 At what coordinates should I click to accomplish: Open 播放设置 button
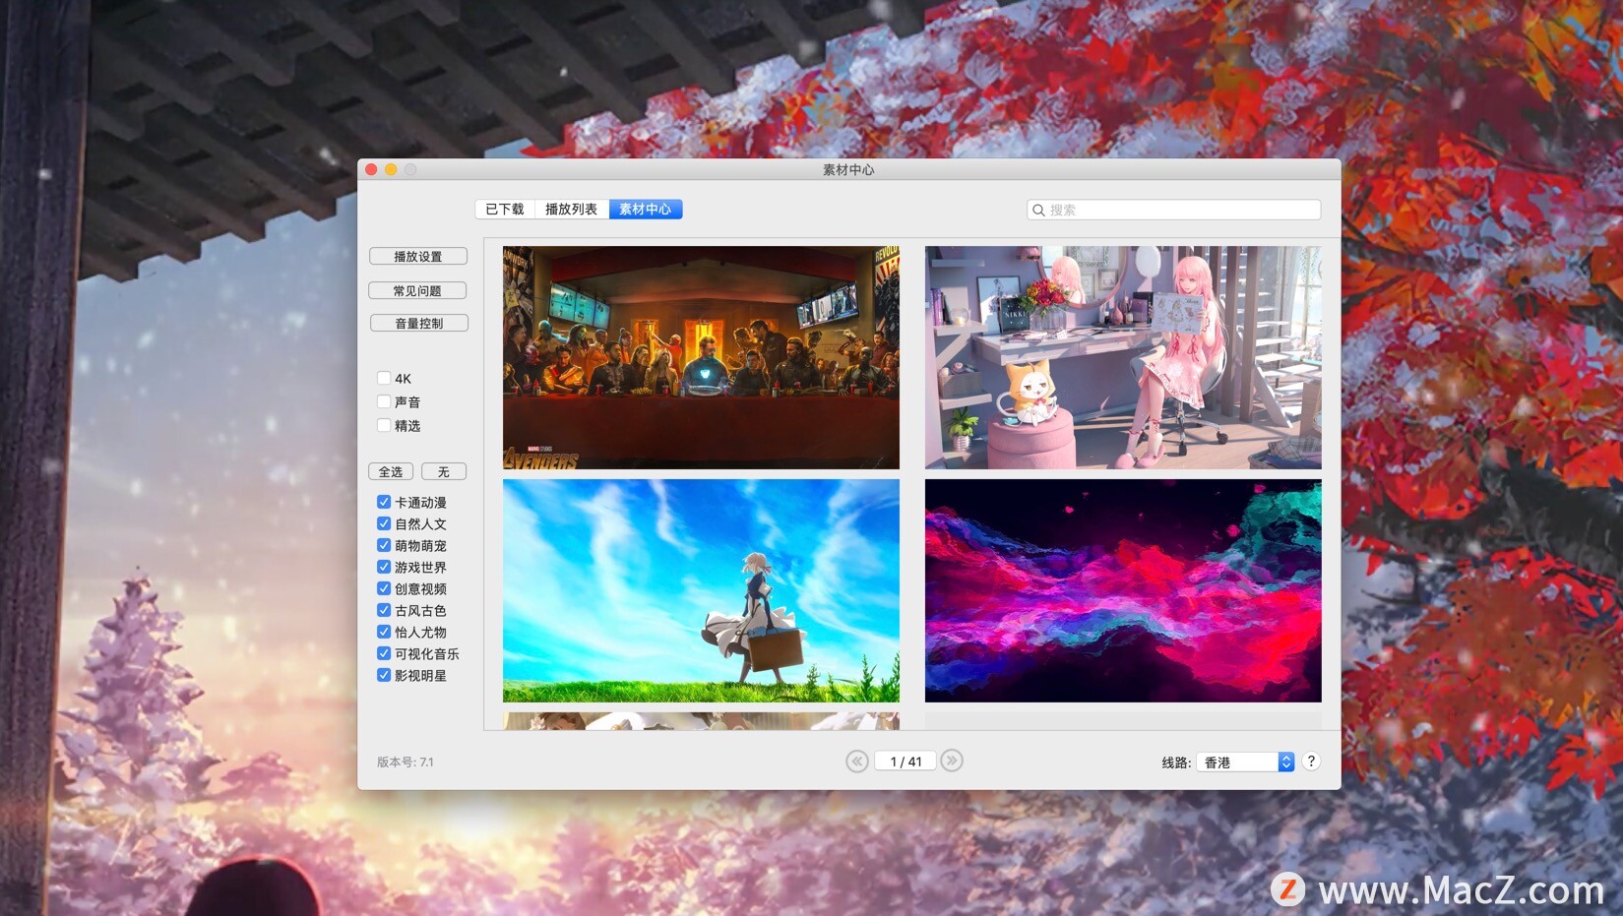tap(418, 257)
